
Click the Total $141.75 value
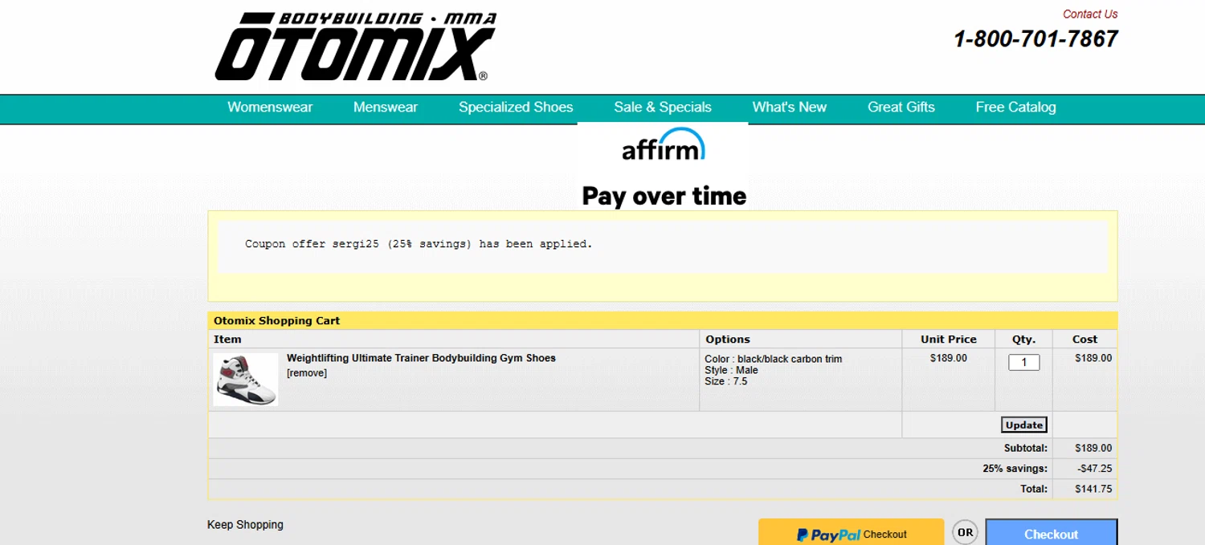(1093, 489)
